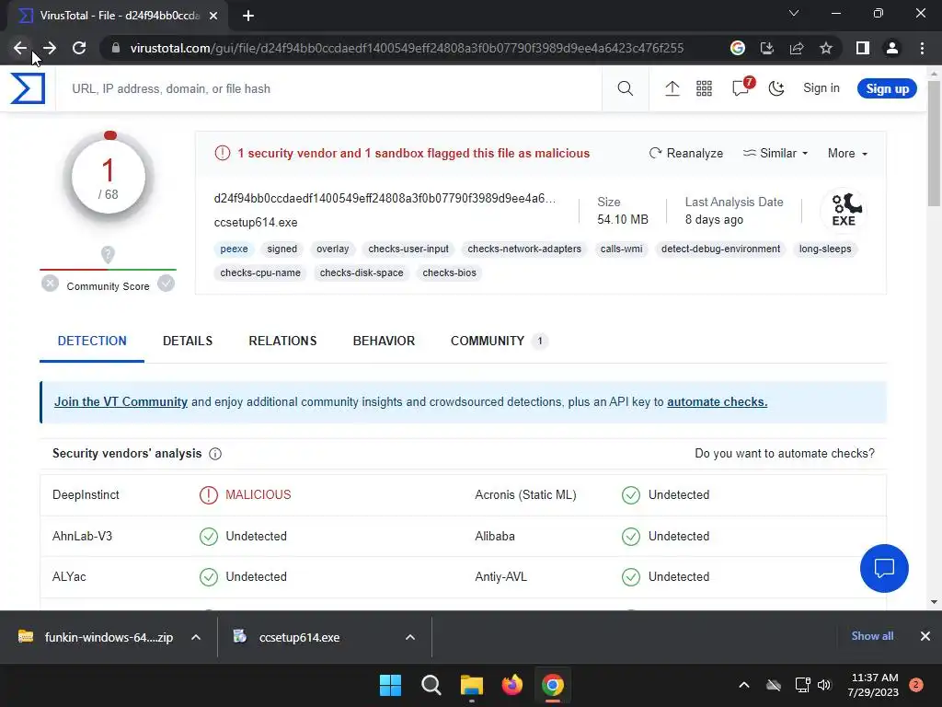Vote negative with the X community score icon
This screenshot has height=707, width=942.
(51, 283)
